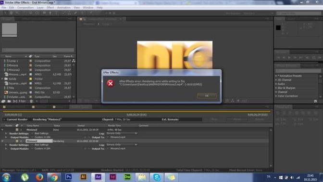The height and width of the screenshot is (182, 323).
Task: Expand 3D Channel effects category
Action: tap(276, 80)
